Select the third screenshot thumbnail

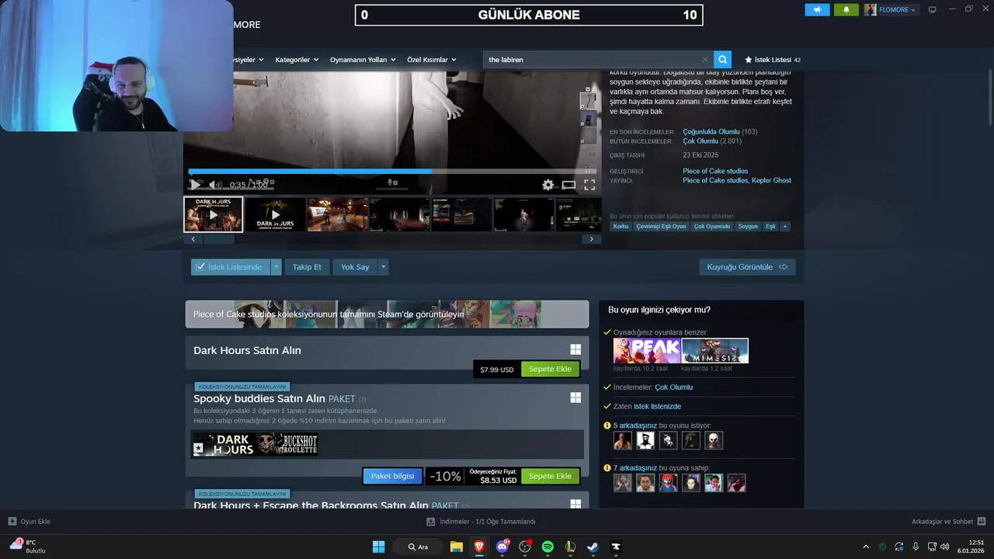(337, 214)
